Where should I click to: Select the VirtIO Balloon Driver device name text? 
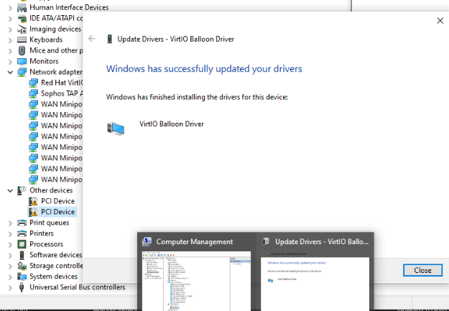point(172,124)
